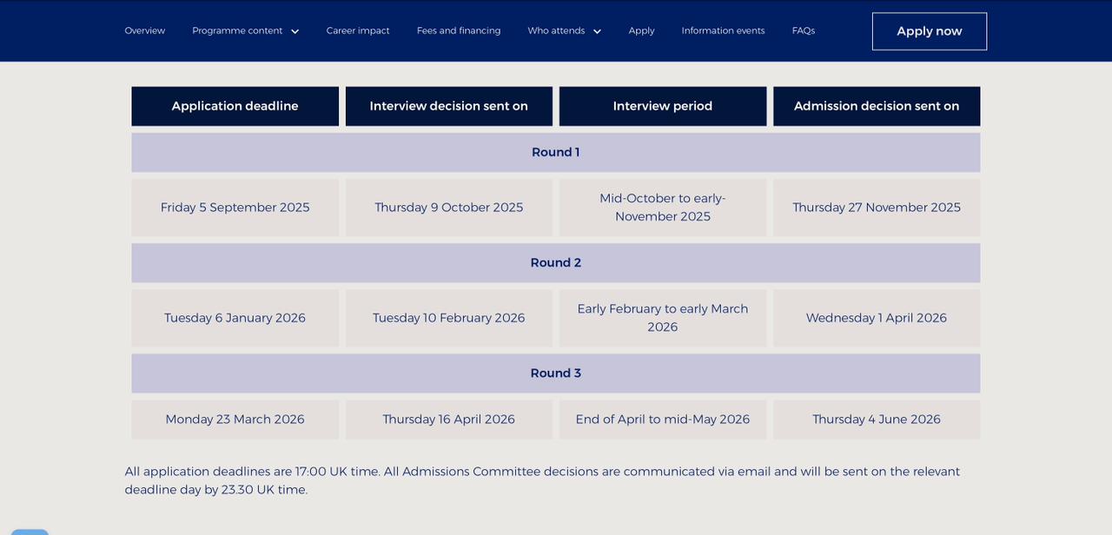
Task: Open Information events link
Action: (723, 30)
